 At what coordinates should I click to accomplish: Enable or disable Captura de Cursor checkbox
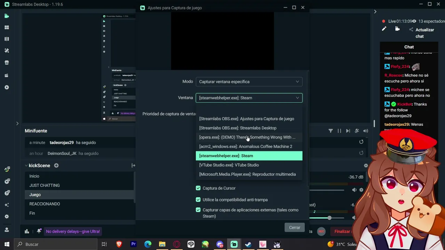[x=198, y=188]
